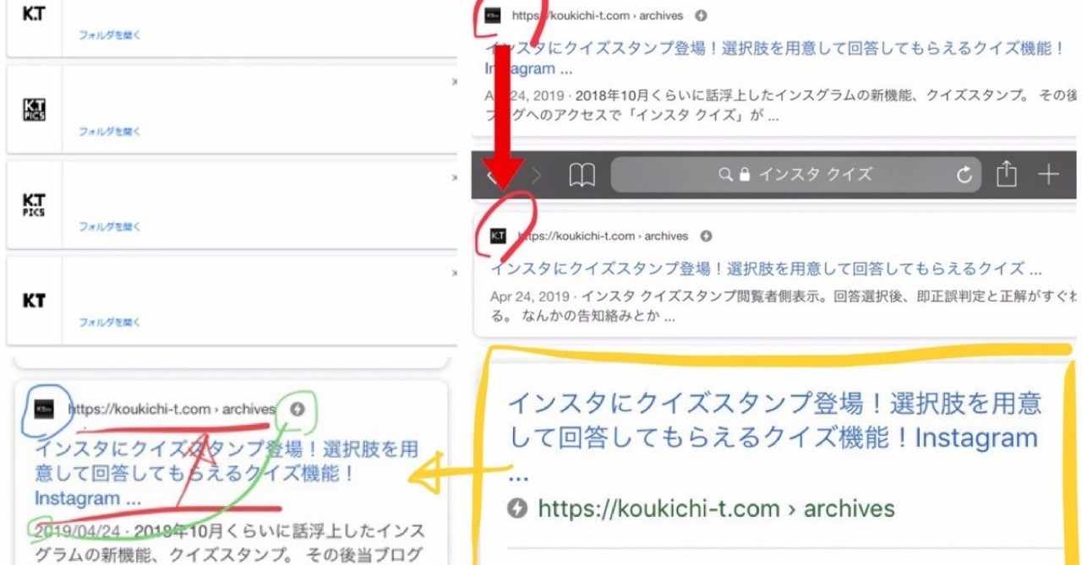Close the black KT PICS logo card
Viewport: 1082px width, 565px height.
(x=454, y=82)
